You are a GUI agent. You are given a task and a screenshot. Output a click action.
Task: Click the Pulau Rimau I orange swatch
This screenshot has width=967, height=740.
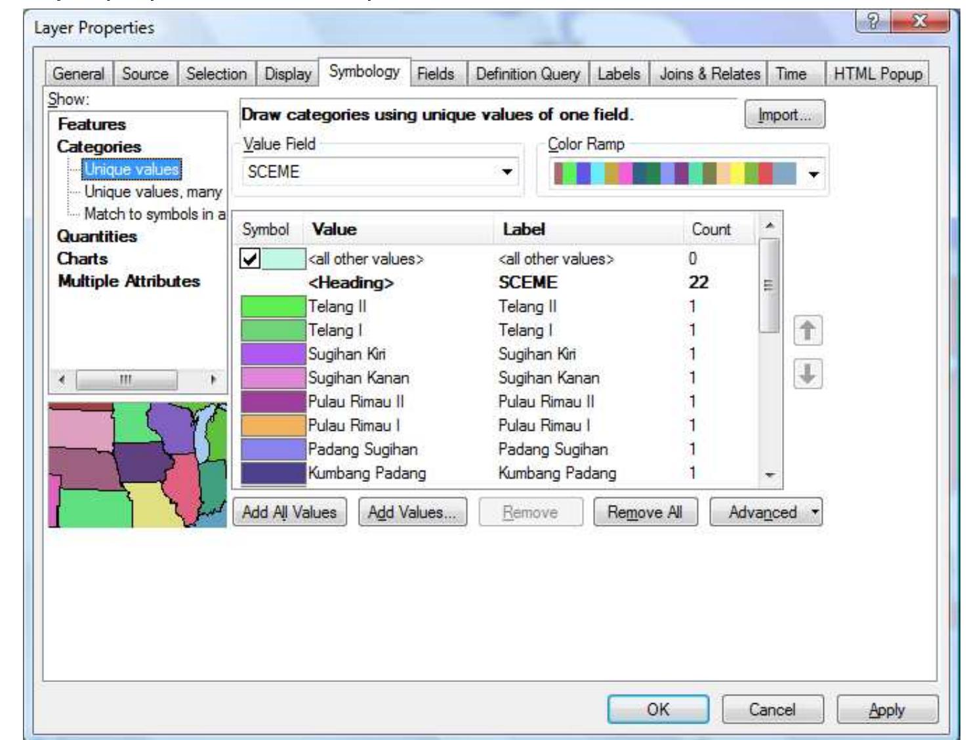(273, 425)
